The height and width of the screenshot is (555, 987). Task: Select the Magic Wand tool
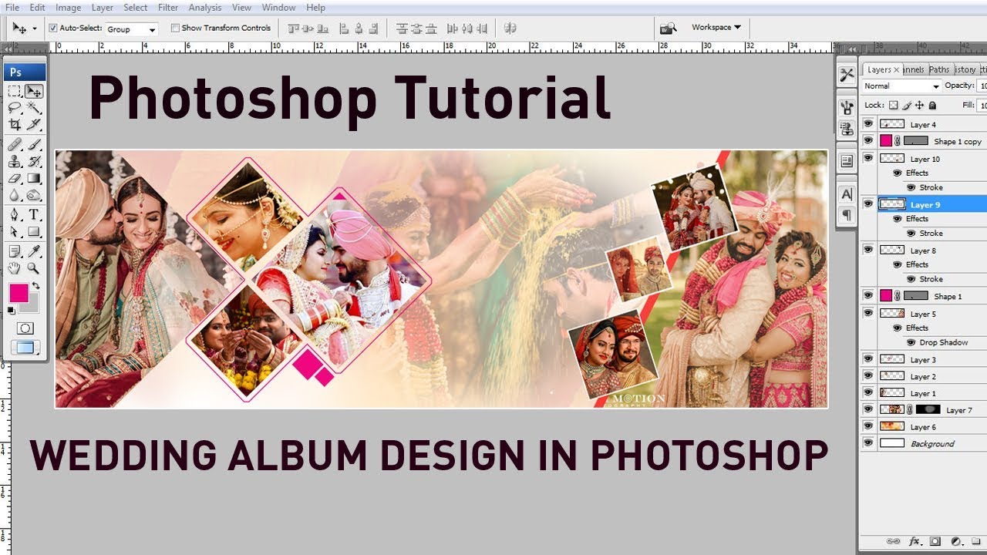(34, 108)
